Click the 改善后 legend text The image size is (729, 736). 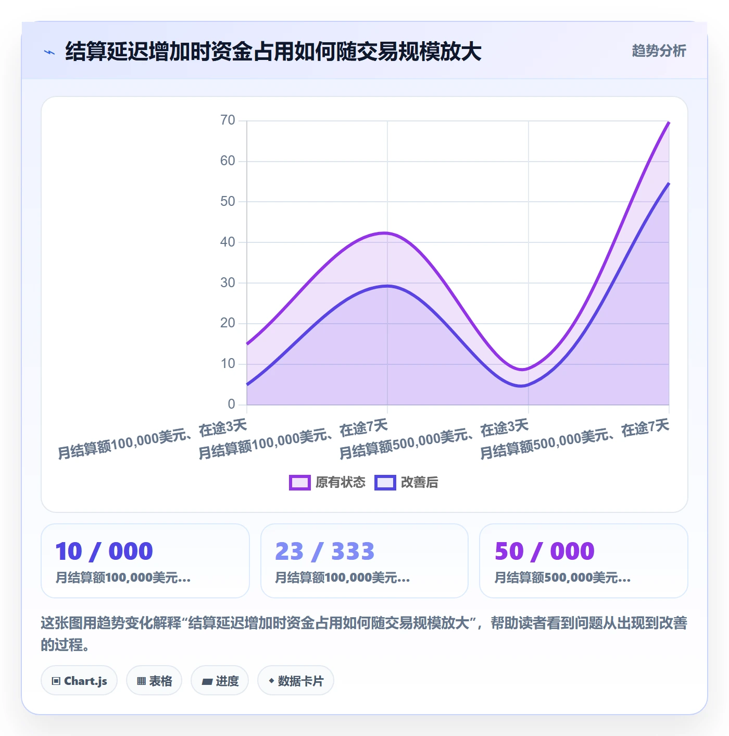pos(420,483)
